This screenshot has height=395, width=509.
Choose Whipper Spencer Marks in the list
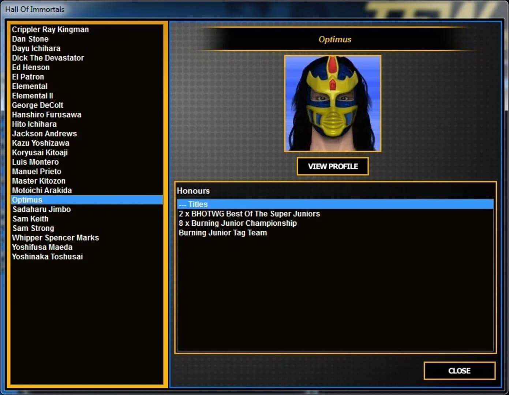[x=55, y=237]
